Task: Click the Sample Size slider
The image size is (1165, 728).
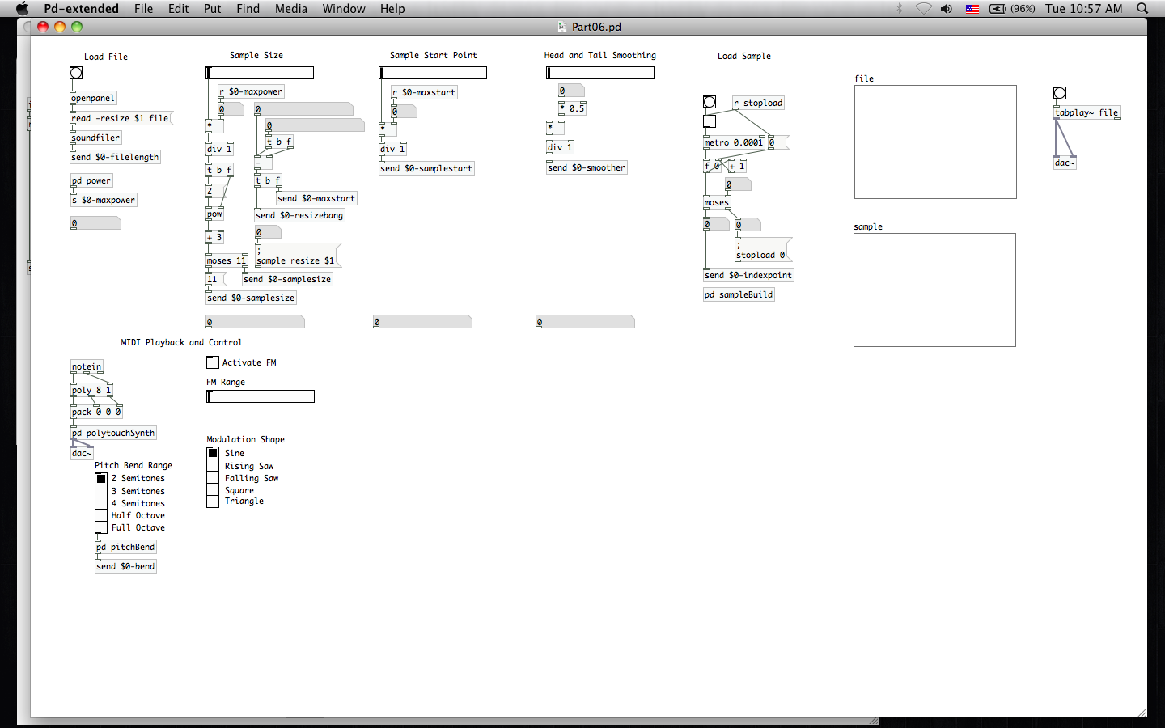Action: tap(260, 73)
